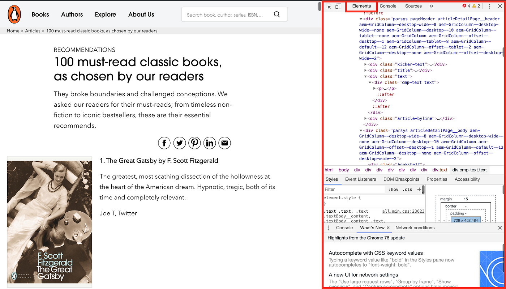Open the Network conditions drawer tab

click(415, 228)
